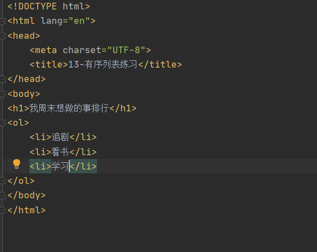This screenshot has height=252, width=317.
Task: Collapse the opening body tag fold marker
Action: click(2, 94)
